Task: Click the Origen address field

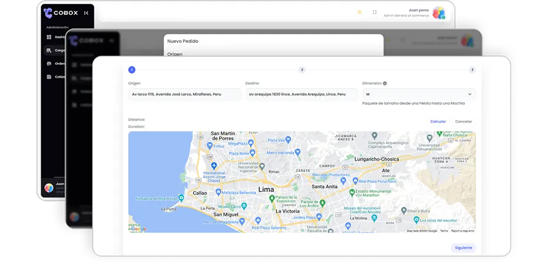Action: 185,95
